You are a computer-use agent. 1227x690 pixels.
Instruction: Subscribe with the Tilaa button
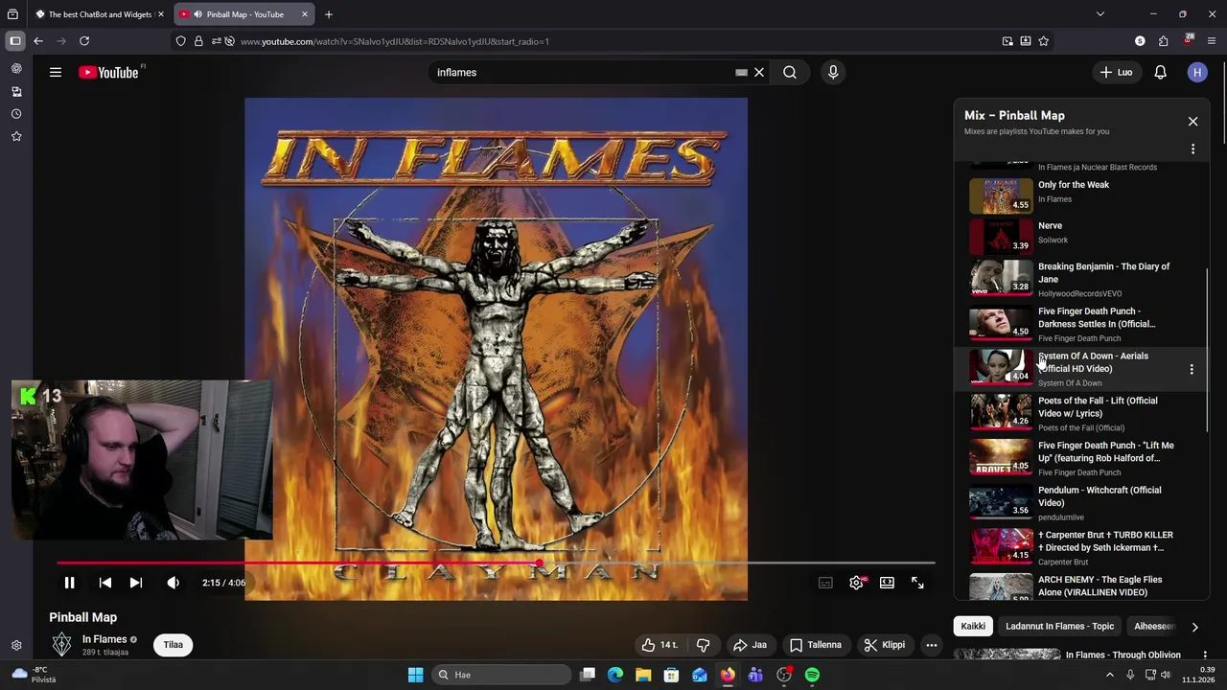tap(173, 645)
